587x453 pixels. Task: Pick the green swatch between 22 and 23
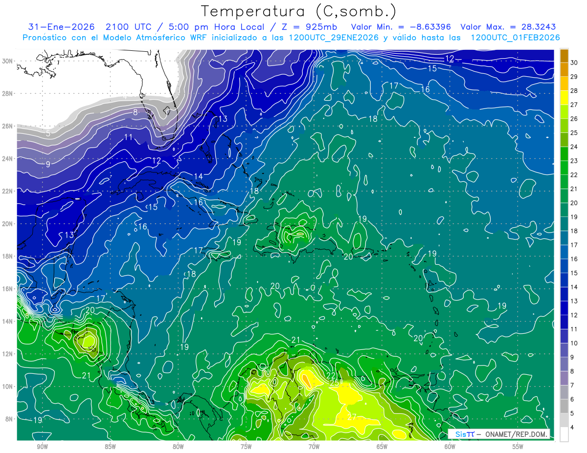click(x=564, y=168)
